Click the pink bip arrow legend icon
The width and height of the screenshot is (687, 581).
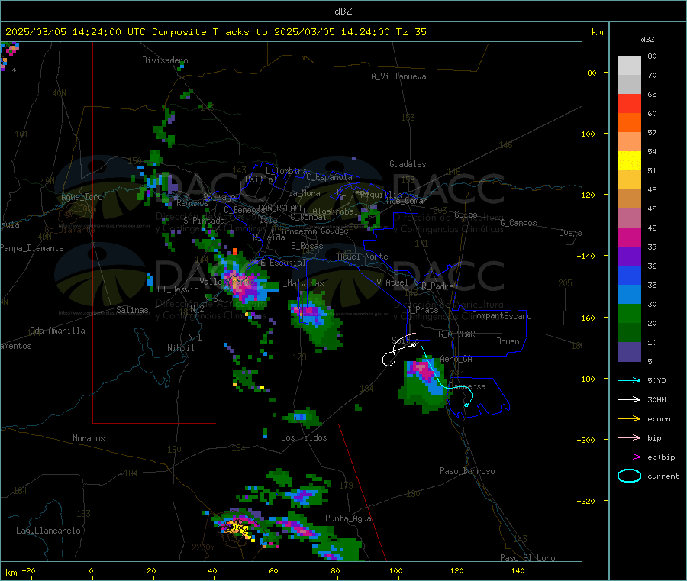(629, 437)
